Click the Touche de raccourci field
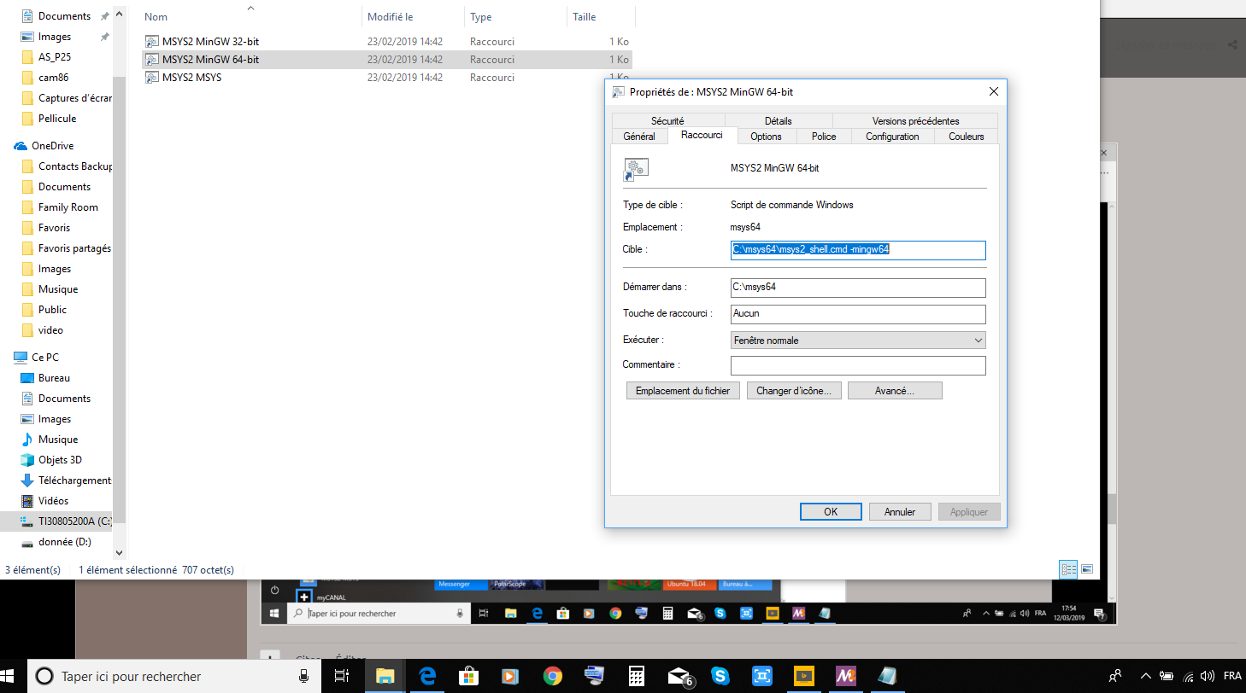 pos(858,314)
